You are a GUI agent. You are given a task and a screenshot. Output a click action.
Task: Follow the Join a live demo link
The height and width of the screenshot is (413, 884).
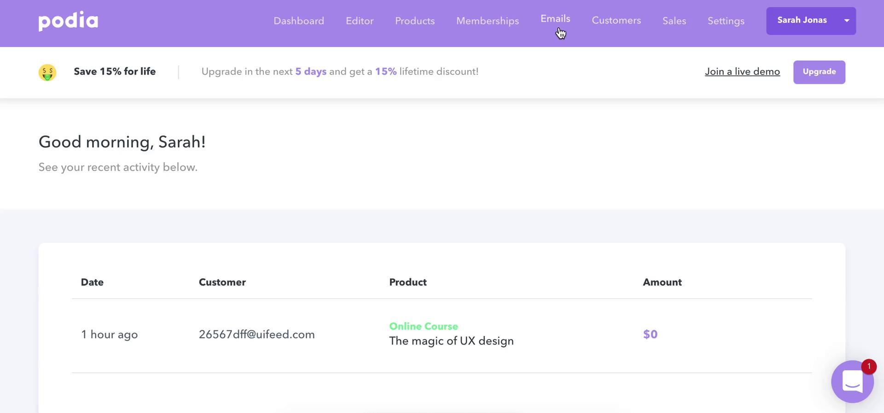742,71
